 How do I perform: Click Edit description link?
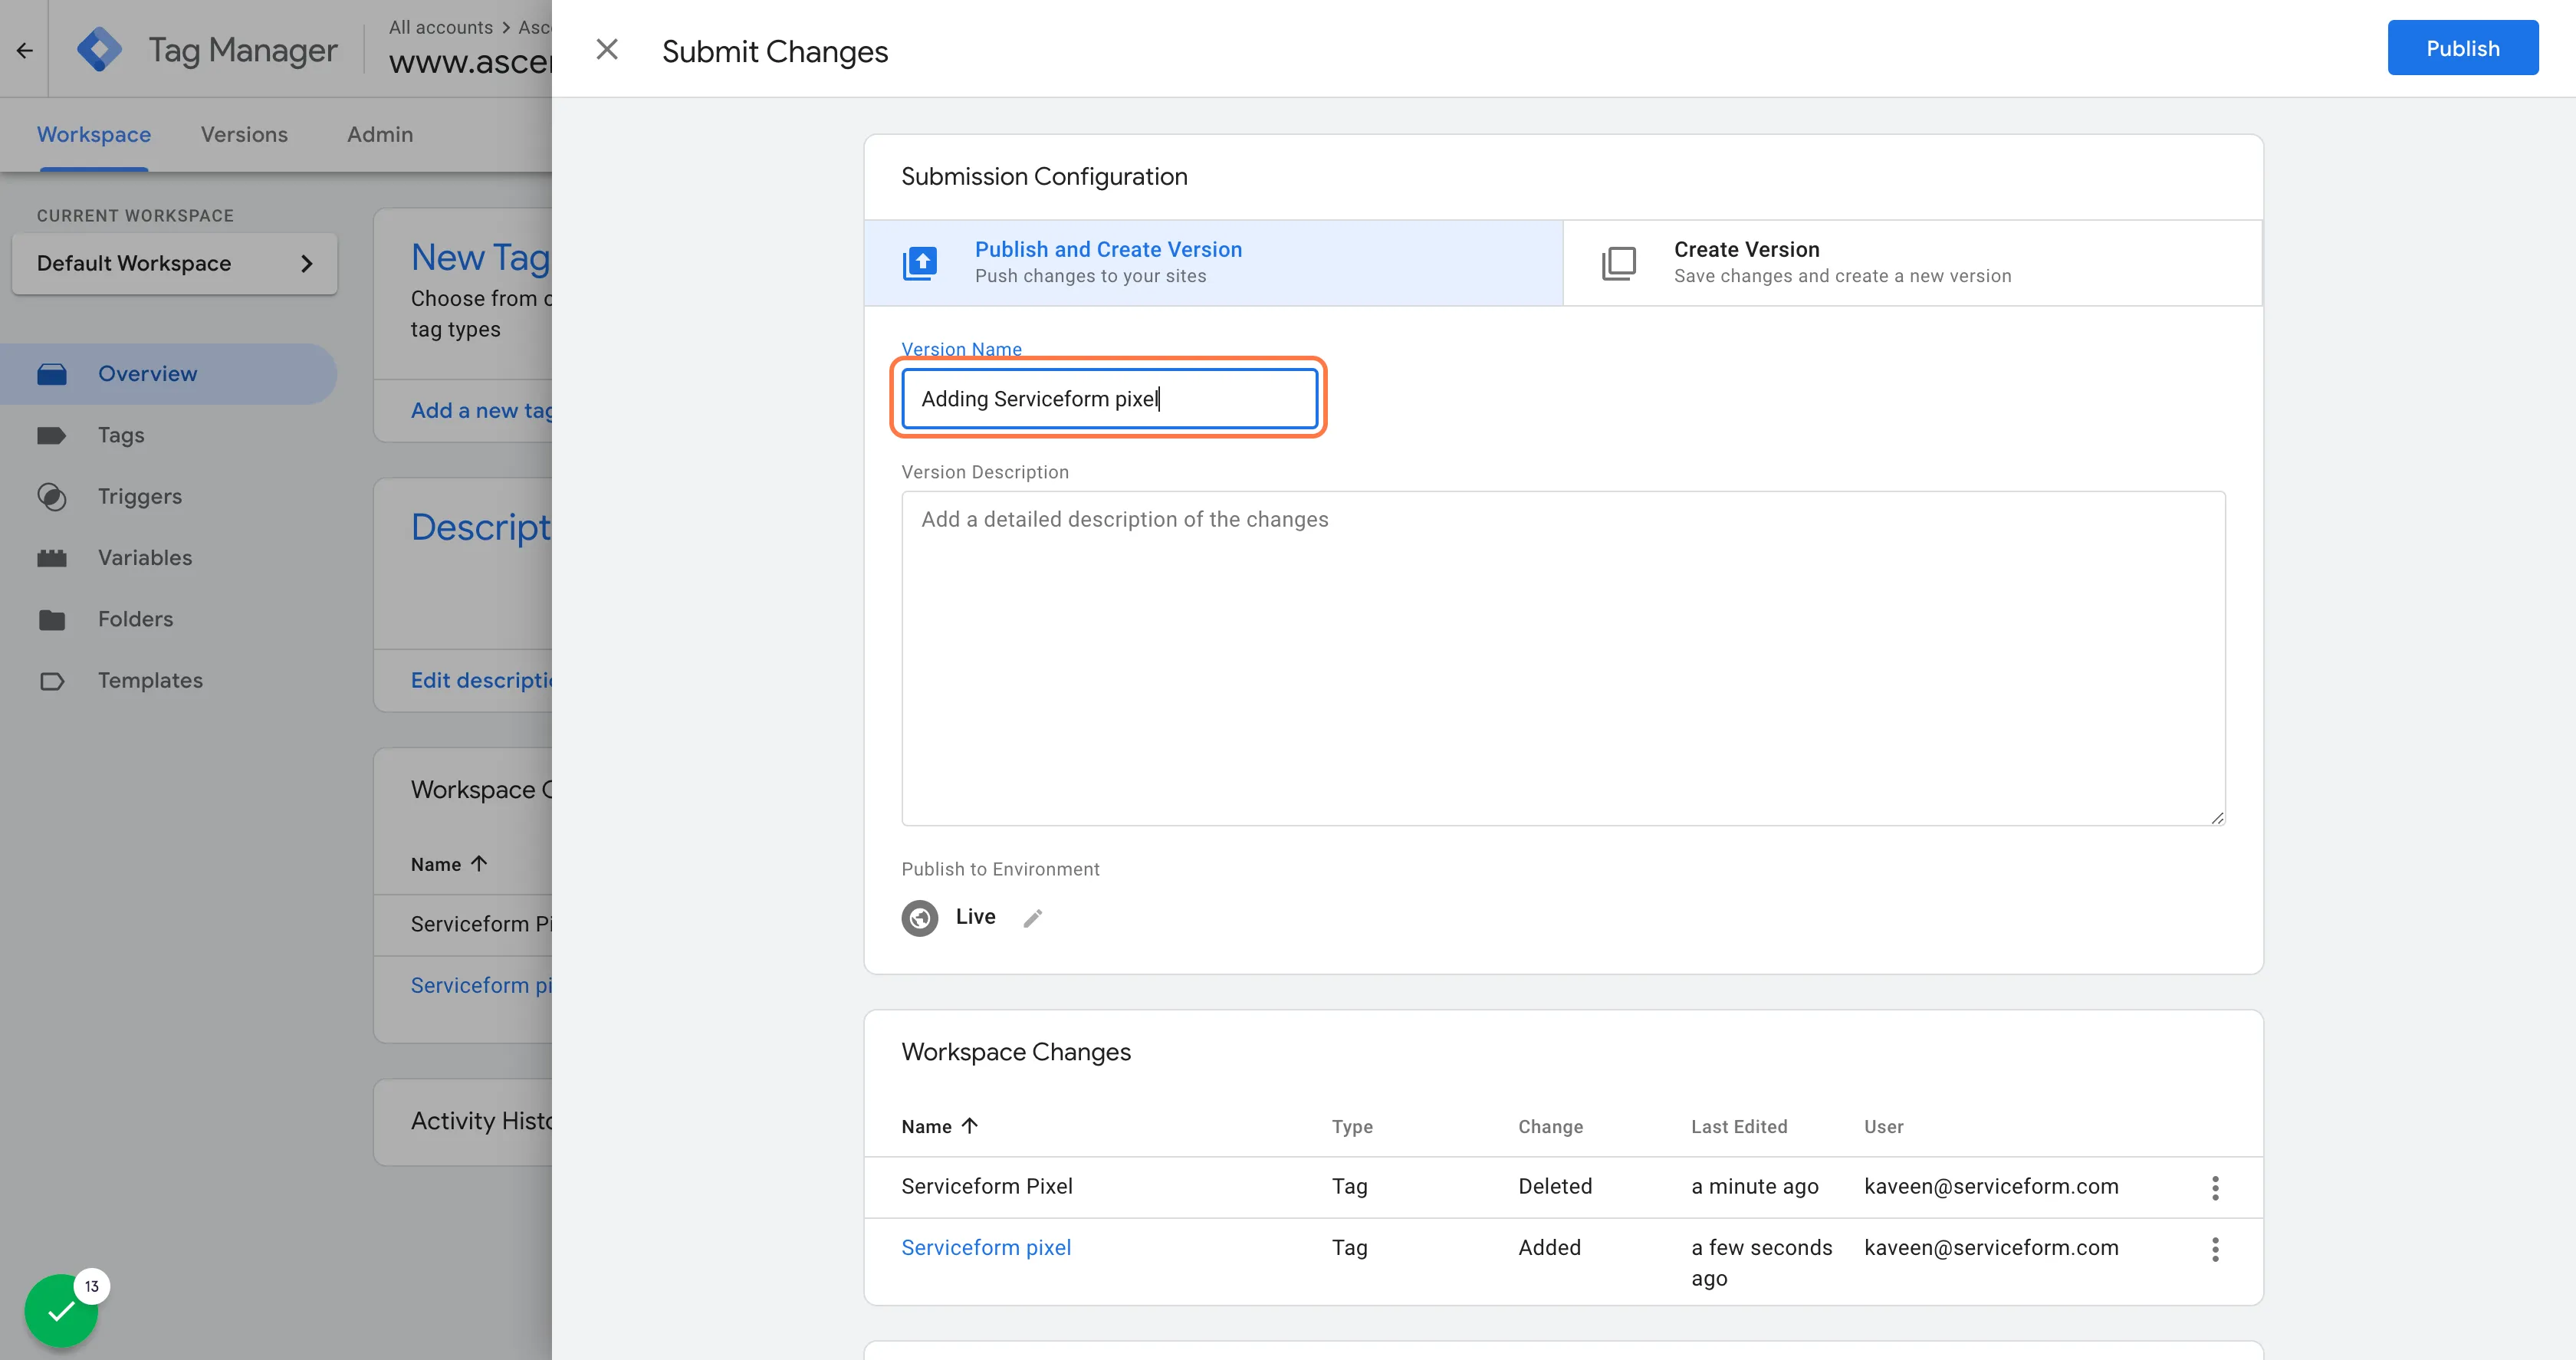(x=481, y=680)
